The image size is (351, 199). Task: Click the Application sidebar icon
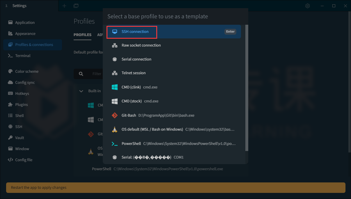(x=10, y=22)
